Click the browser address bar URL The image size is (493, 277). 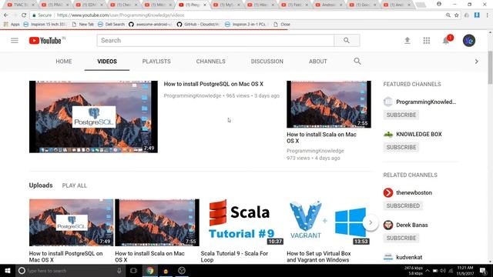click(x=120, y=15)
